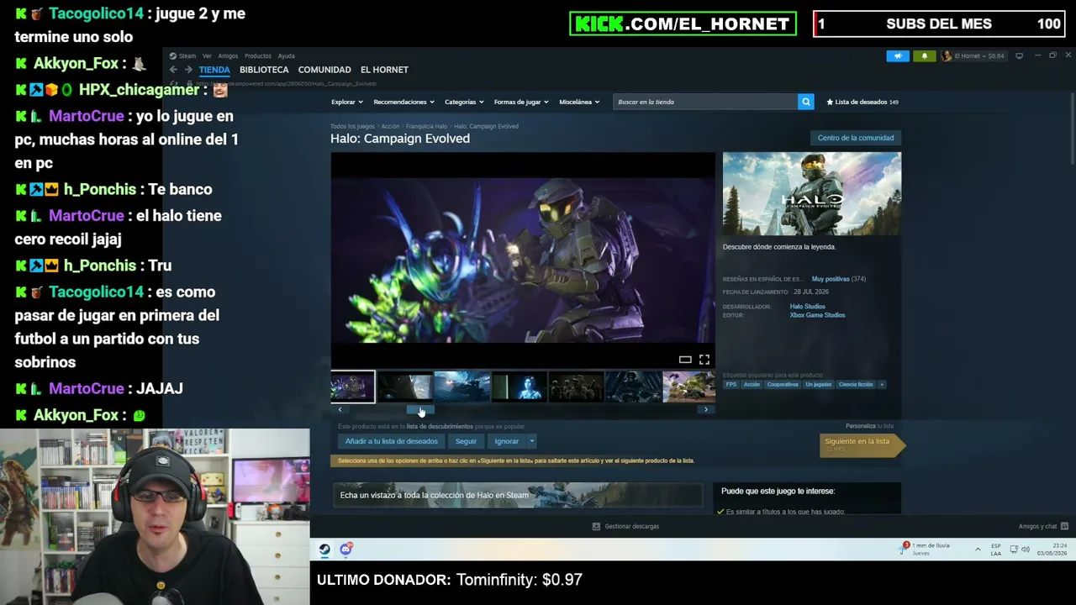Click the Franquicia Halo breadcrumb

tap(426, 126)
